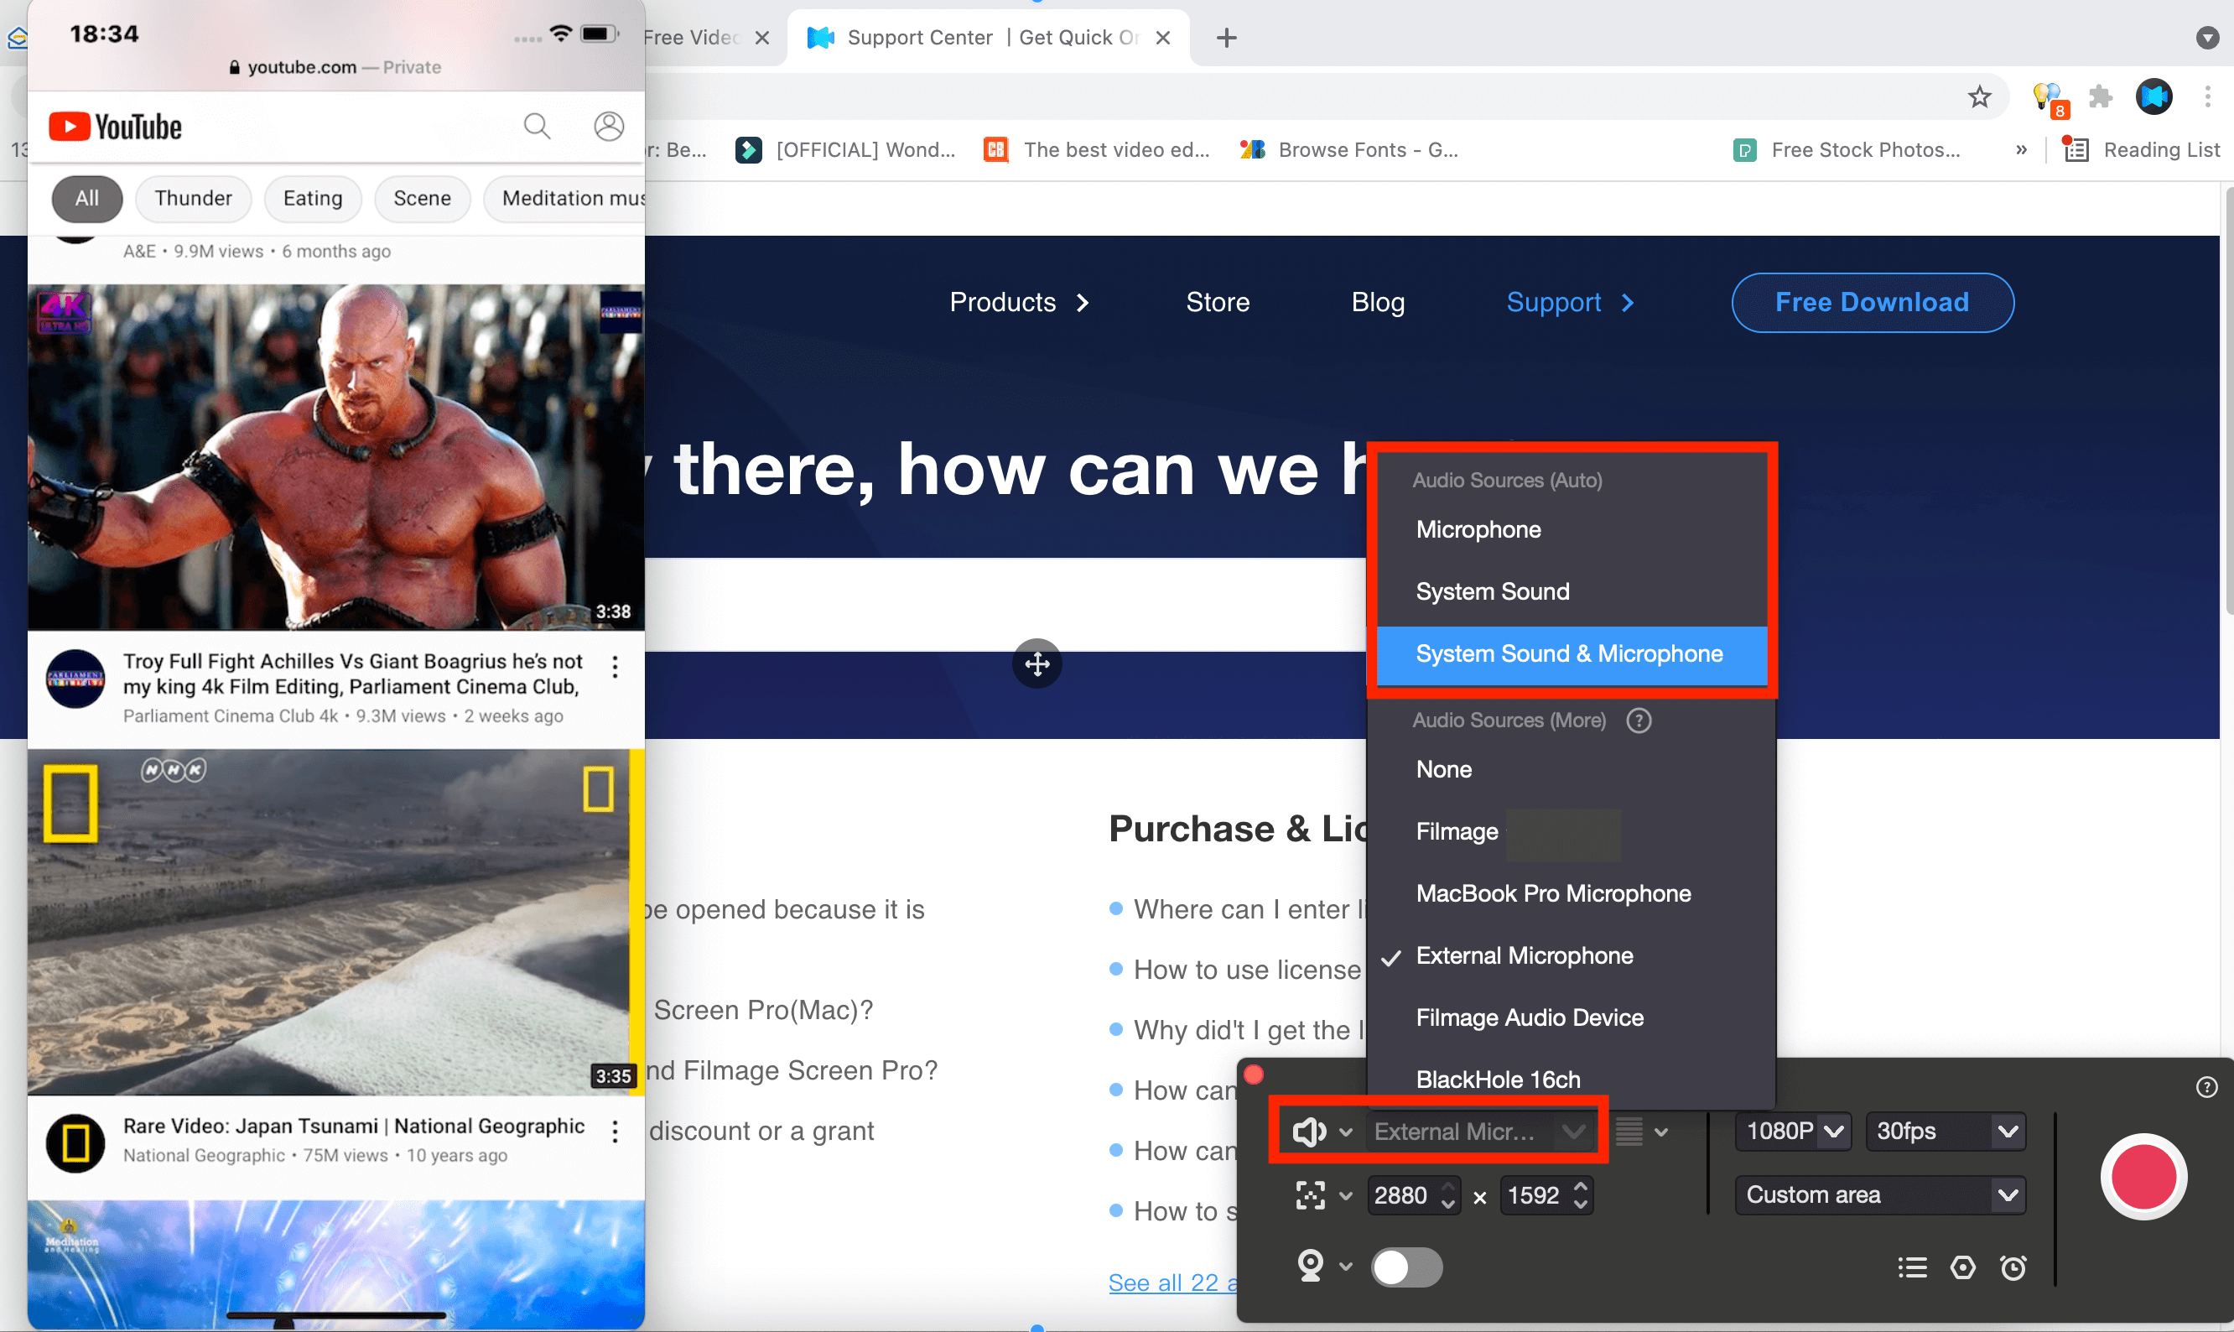
Task: Click the blue Filmage extension icon in toolbar
Action: (x=2154, y=96)
